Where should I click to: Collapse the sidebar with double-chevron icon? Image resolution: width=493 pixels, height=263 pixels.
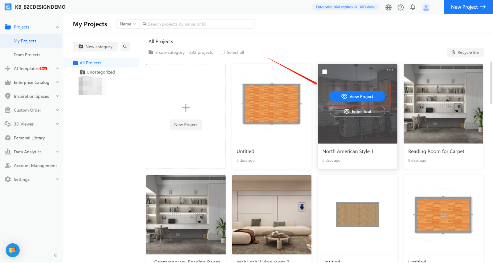pos(55,255)
